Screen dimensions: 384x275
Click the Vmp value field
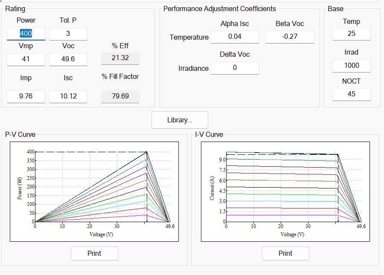tap(26, 59)
